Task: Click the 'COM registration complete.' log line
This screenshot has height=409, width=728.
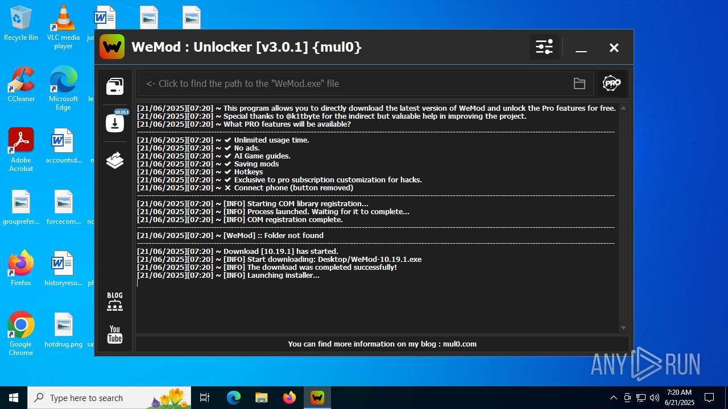Action: click(239, 219)
